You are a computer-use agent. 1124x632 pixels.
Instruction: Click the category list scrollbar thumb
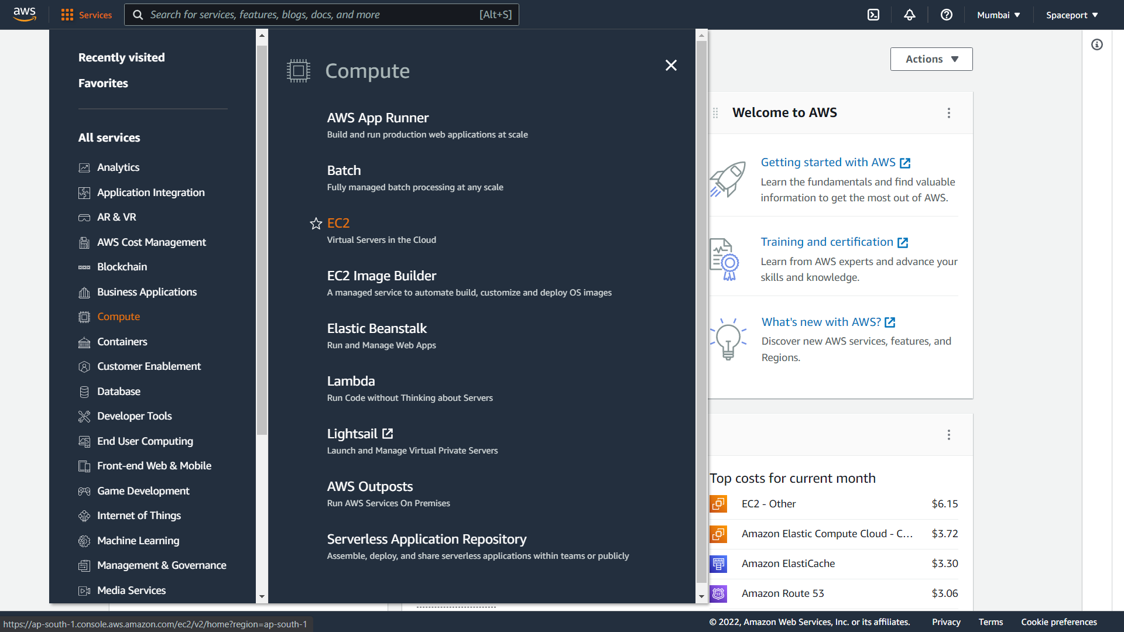(x=262, y=240)
